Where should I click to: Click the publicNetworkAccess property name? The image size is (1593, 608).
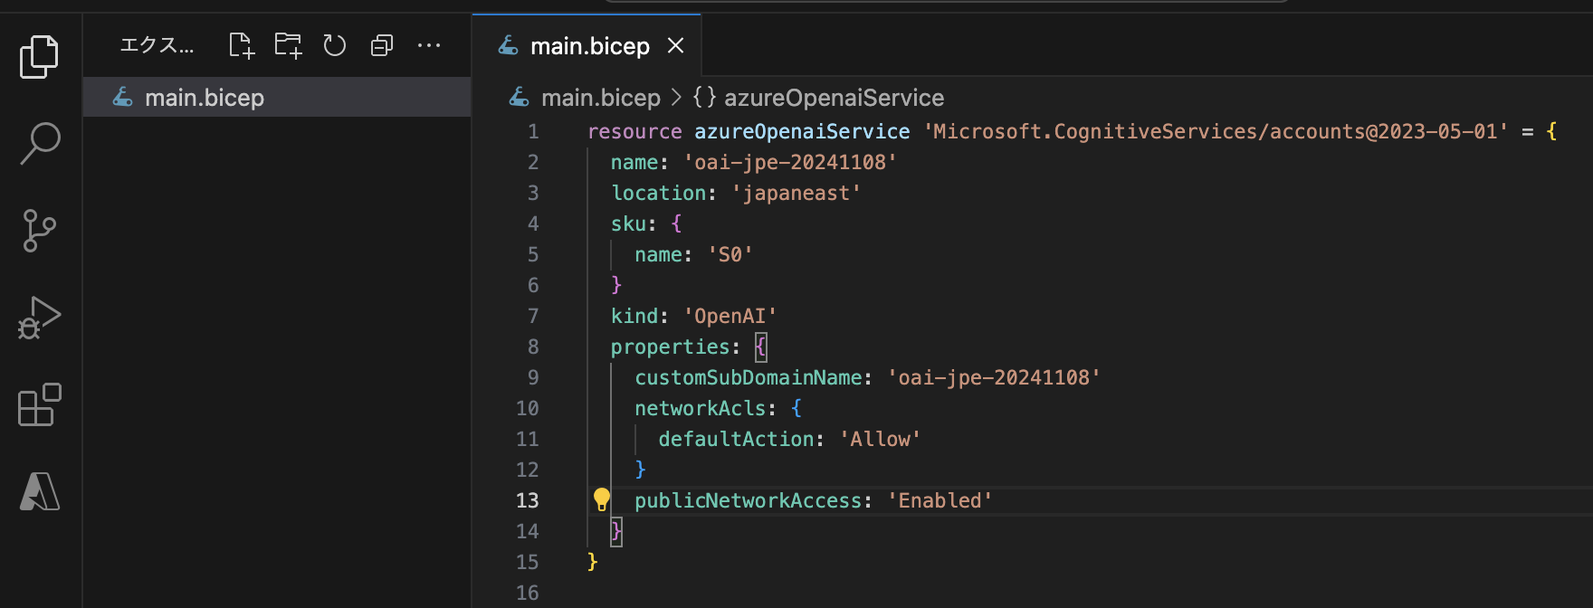pos(748,500)
